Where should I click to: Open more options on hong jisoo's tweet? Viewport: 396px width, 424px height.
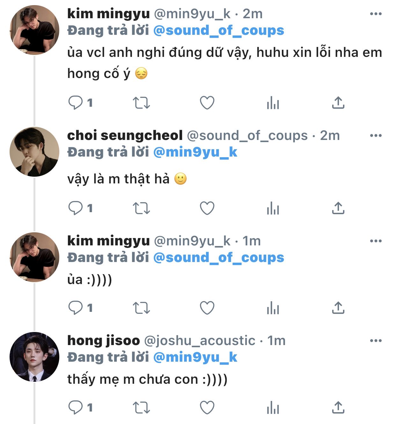(x=376, y=341)
